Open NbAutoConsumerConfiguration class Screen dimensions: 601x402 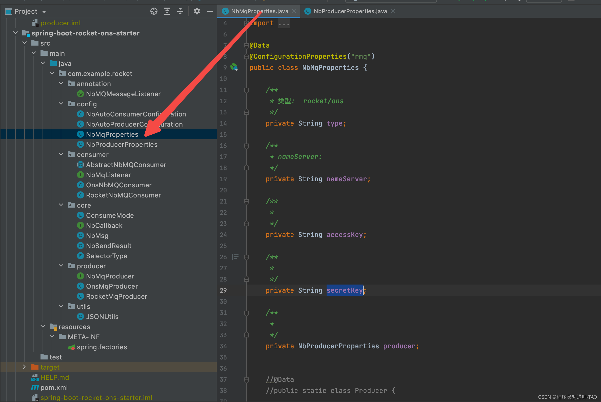[136, 114]
